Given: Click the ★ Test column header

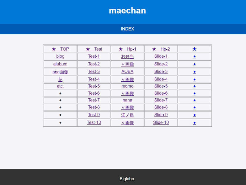Looking at the screenshot, I should pyautogui.click(x=94, y=49).
